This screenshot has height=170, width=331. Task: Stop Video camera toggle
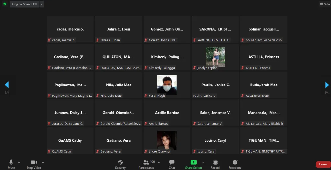pos(34,164)
